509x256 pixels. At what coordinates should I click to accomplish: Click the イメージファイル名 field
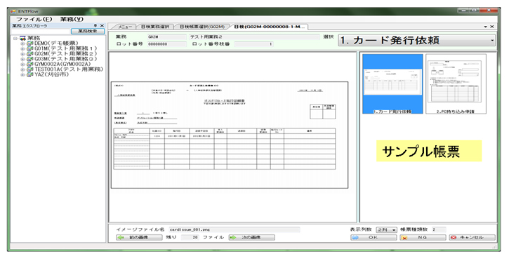click(234, 230)
